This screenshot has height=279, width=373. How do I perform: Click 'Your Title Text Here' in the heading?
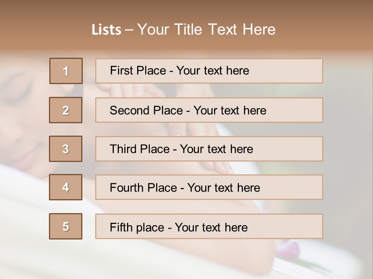206,29
